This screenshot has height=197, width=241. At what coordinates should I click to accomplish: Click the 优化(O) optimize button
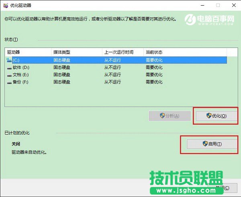216,116
